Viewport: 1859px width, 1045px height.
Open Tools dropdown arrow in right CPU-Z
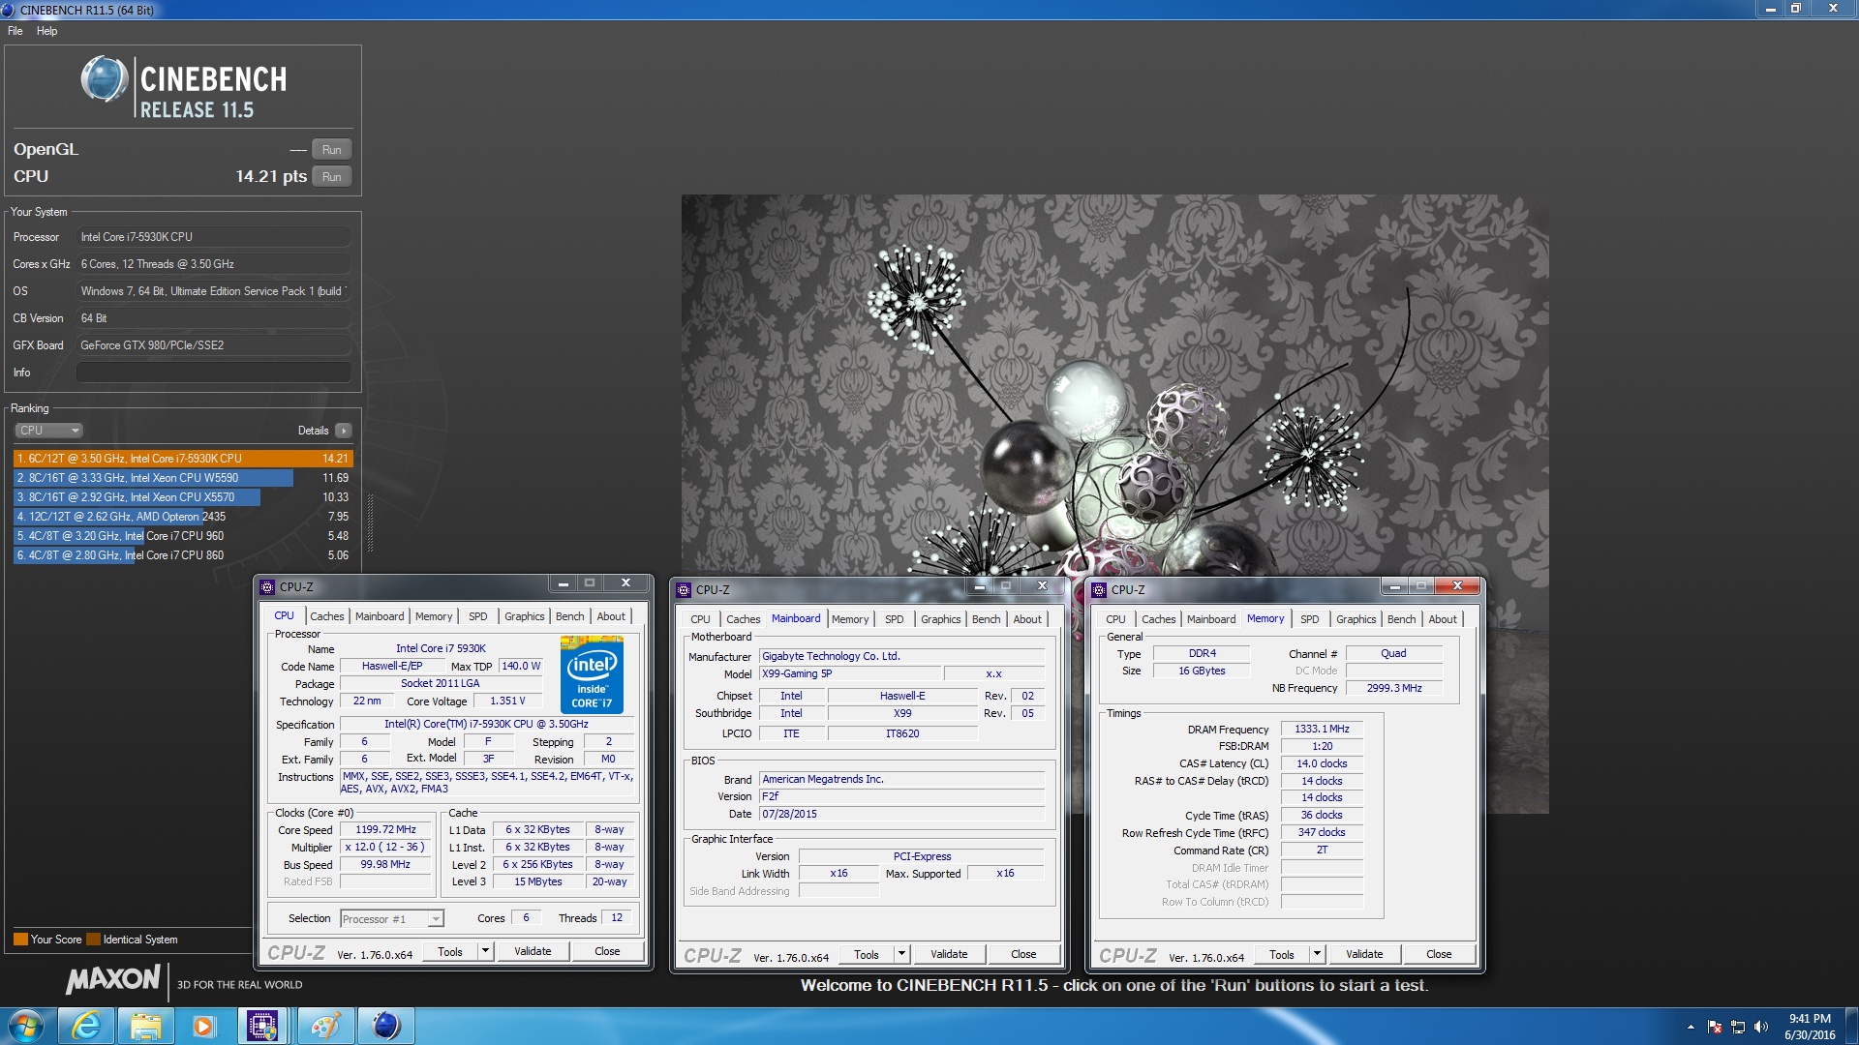point(1317,955)
